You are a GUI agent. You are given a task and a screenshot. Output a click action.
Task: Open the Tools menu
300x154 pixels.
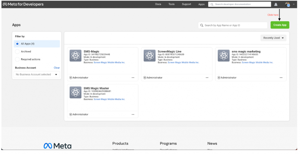171,4
